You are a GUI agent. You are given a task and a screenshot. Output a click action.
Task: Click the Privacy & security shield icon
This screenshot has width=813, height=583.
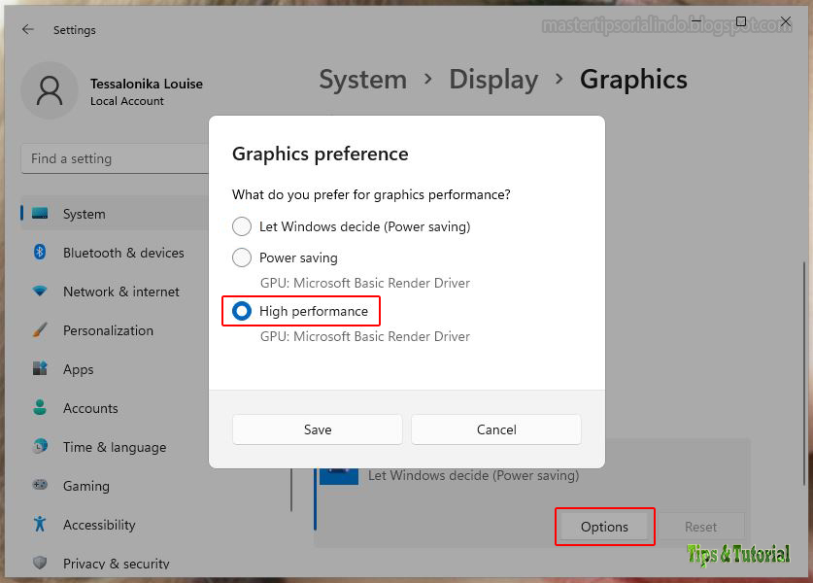pos(40,563)
